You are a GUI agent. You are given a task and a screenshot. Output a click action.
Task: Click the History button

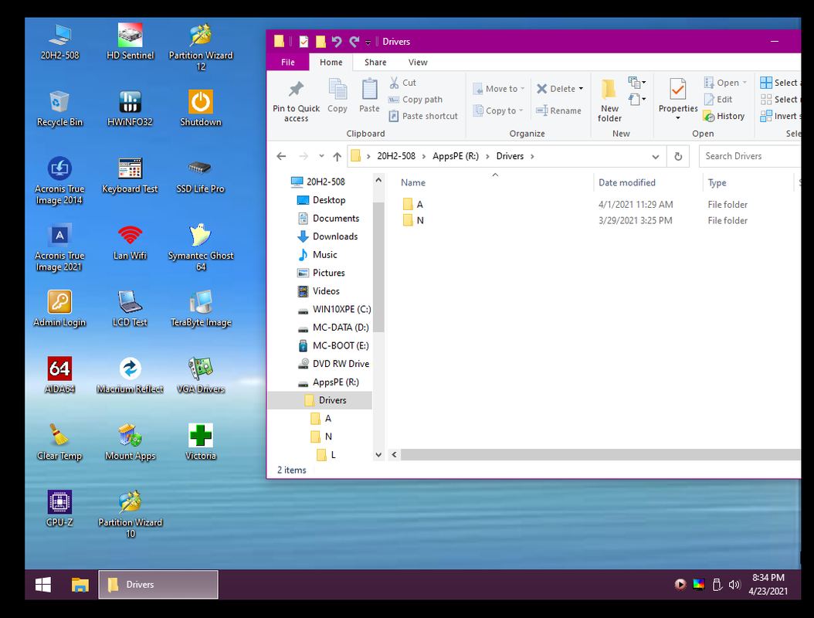[x=724, y=117]
